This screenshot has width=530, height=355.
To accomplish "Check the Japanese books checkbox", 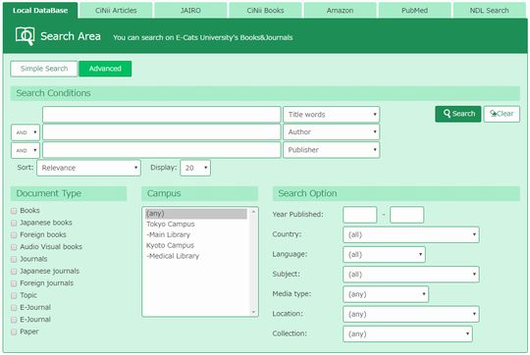I will 14,223.
